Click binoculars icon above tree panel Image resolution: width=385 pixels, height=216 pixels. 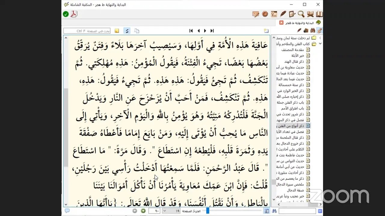coord(313,30)
